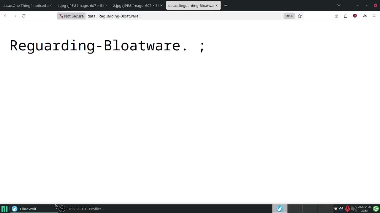Image resolution: width=380 pixels, height=213 pixels.
Task: Open the Extensions puzzle-piece menu
Action: [x=346, y=16]
